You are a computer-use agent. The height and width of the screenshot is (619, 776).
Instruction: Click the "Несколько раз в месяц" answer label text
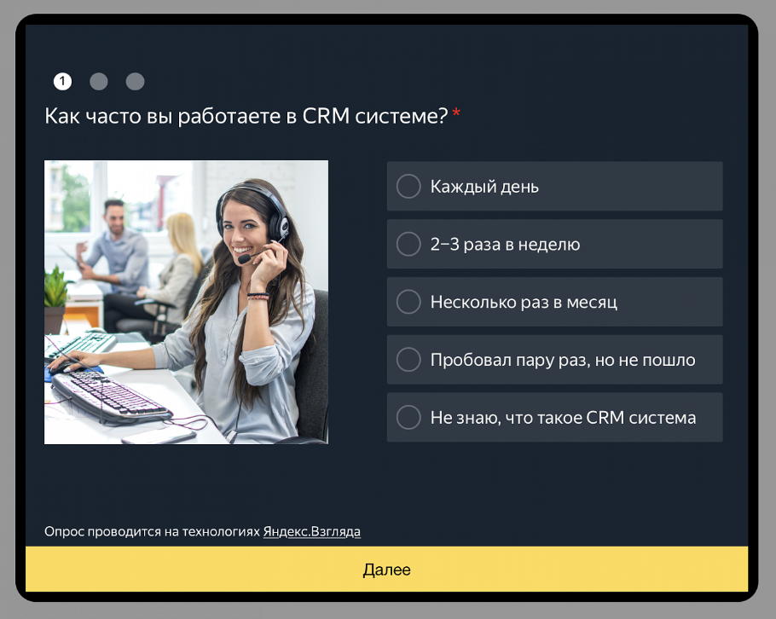(x=524, y=303)
